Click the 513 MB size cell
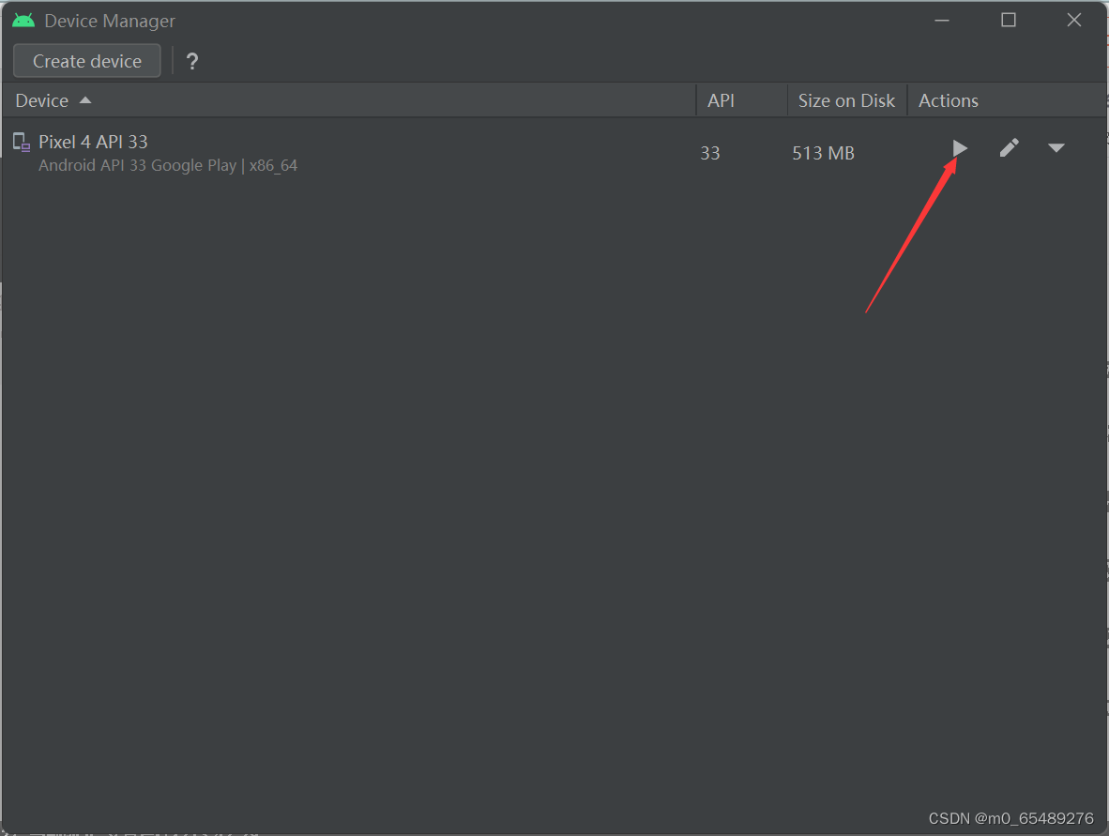This screenshot has width=1109, height=836. (823, 153)
